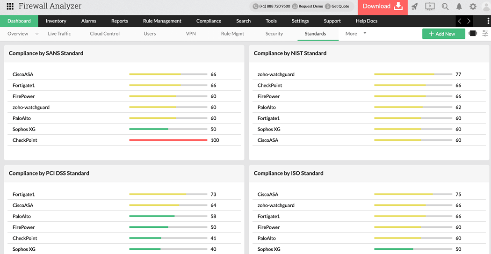Open the rocket quick start icon
This screenshot has height=254, width=491.
point(415,7)
